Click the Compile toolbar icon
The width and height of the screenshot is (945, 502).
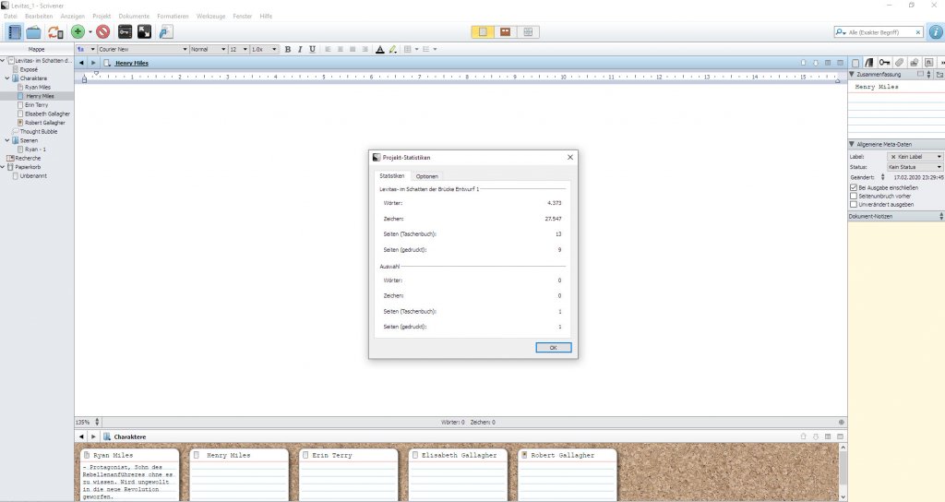166,32
